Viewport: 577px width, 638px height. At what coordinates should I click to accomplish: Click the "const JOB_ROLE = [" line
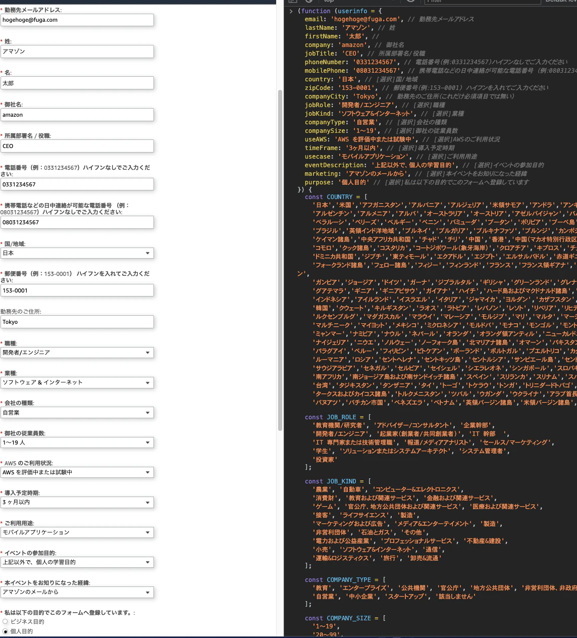[x=338, y=417]
